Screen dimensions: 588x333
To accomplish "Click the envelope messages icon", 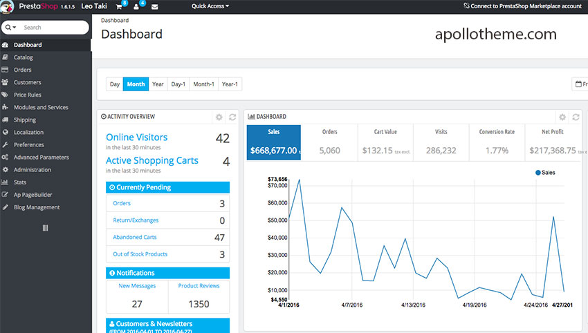I will 154,6.
